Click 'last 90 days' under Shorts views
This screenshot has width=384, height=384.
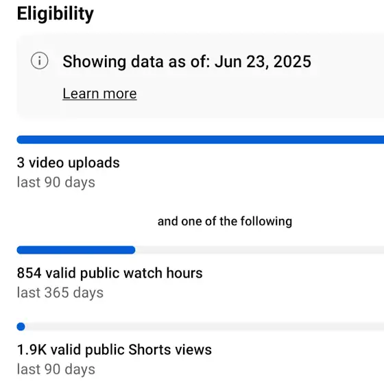coord(56,370)
